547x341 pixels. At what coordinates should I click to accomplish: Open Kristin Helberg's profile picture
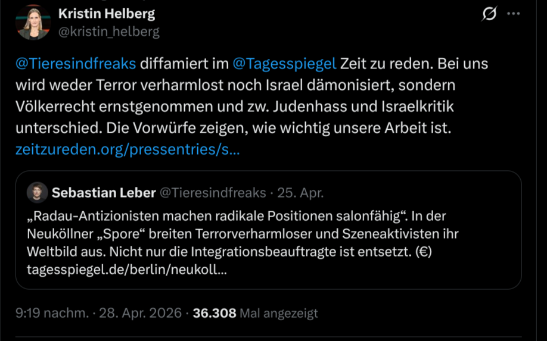coord(33,22)
